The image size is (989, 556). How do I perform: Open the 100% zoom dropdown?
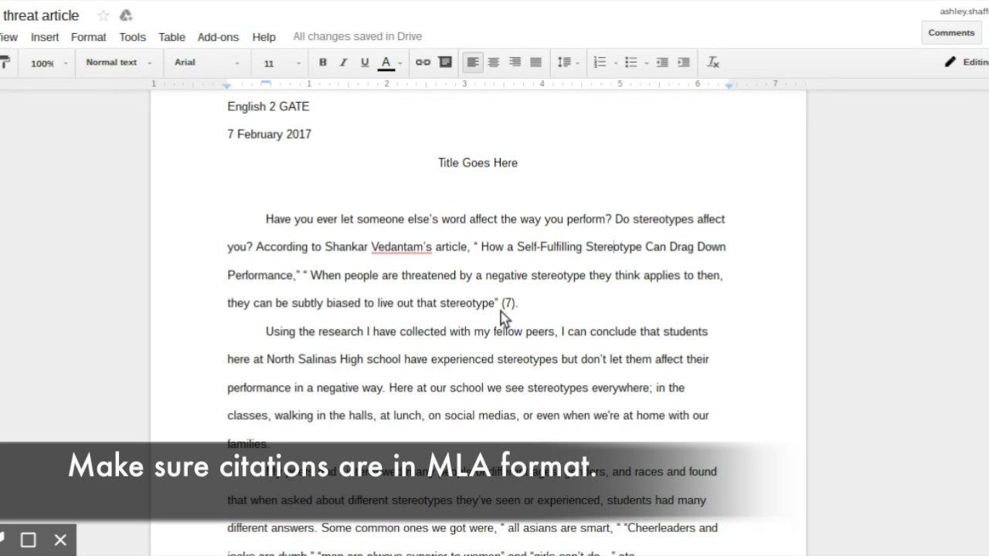49,63
